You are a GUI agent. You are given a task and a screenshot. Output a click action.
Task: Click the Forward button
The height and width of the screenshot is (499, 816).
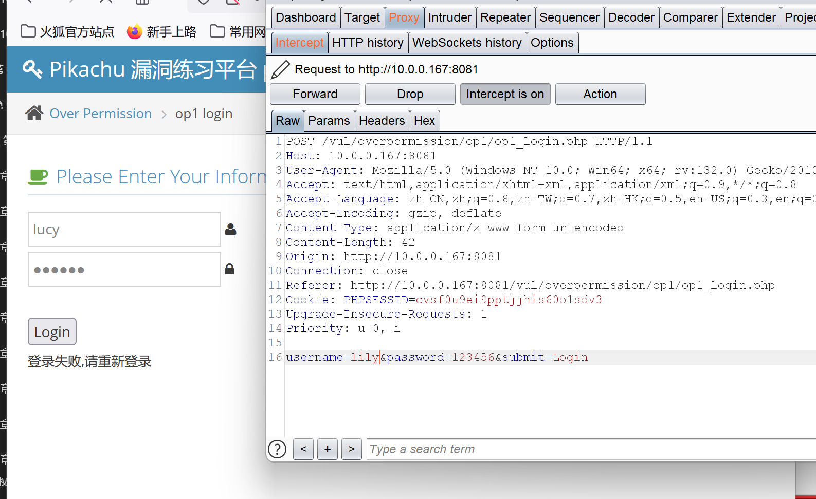(315, 94)
